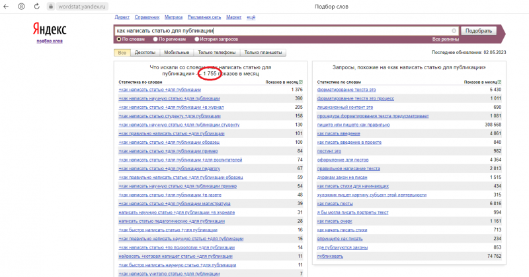The height and width of the screenshot is (277, 529).
Task: Open similar query как начать писать стихи
Action: coord(342,230)
